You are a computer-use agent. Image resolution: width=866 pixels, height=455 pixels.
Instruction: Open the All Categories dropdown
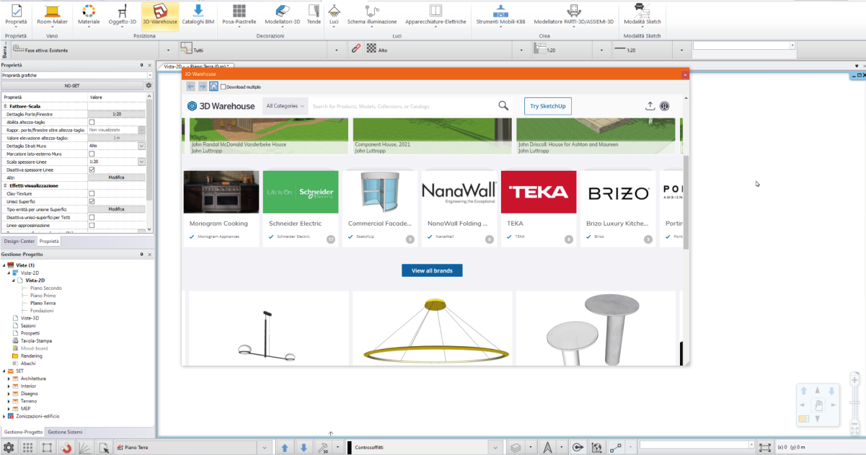pyautogui.click(x=286, y=106)
